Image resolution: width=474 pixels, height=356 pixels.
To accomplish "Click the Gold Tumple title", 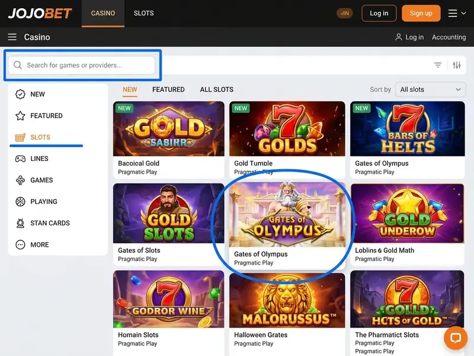I will 254,164.
